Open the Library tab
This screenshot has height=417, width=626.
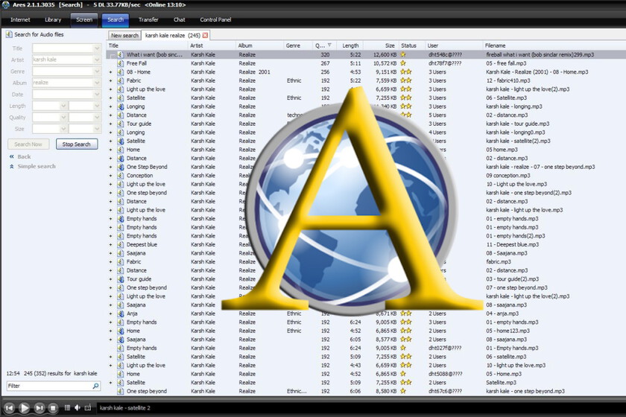53,19
